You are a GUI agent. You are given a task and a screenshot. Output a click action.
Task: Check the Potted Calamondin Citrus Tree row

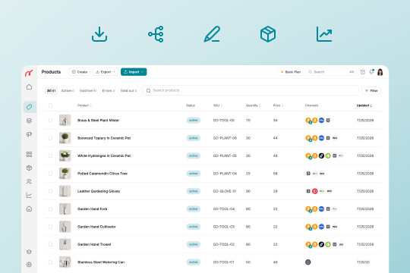click(x=50, y=174)
